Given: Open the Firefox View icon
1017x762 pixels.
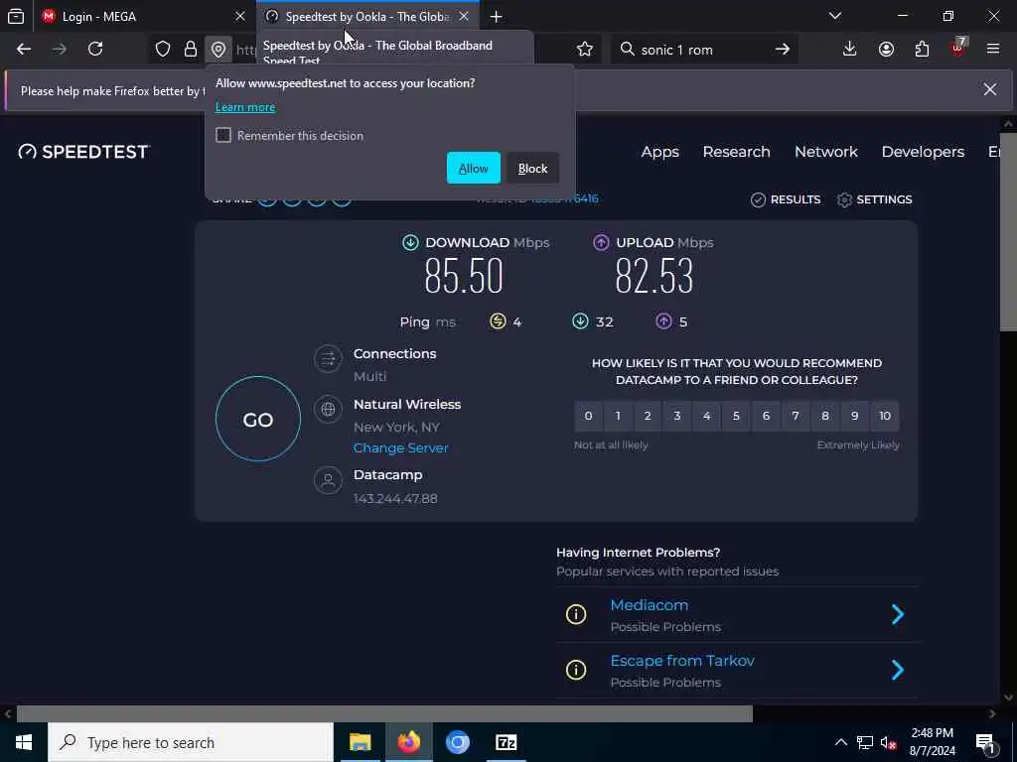Looking at the screenshot, I should [16, 17].
